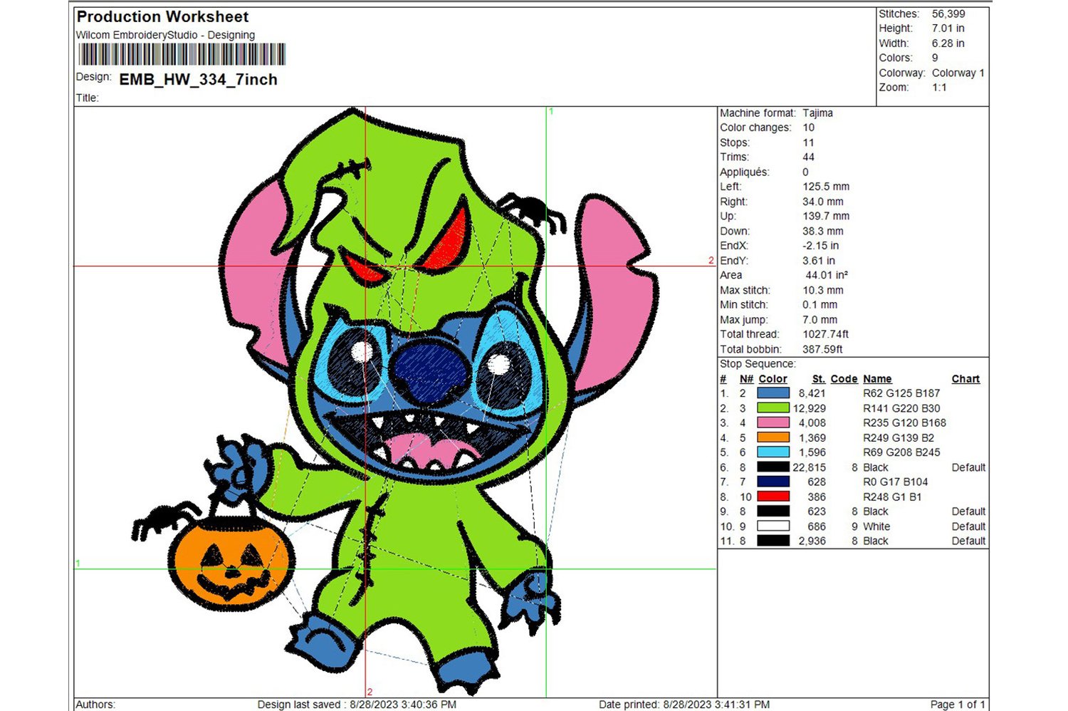Select the stitch count "1,369"
The height and width of the screenshot is (711, 1068).
click(812, 437)
